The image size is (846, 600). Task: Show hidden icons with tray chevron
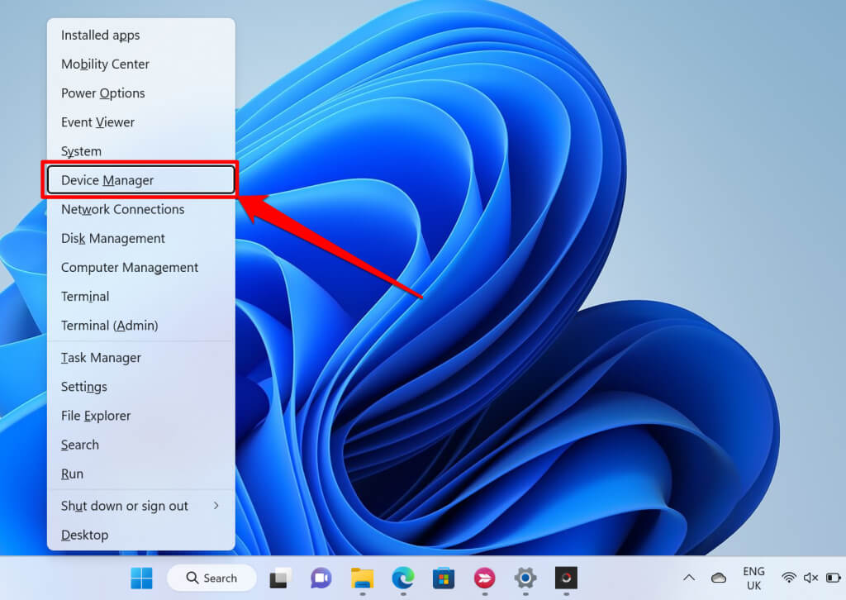pos(689,578)
